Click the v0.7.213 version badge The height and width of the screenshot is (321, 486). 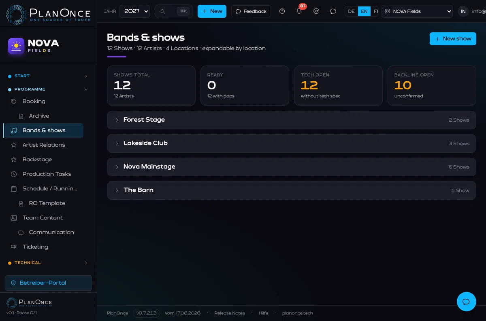[147, 313]
